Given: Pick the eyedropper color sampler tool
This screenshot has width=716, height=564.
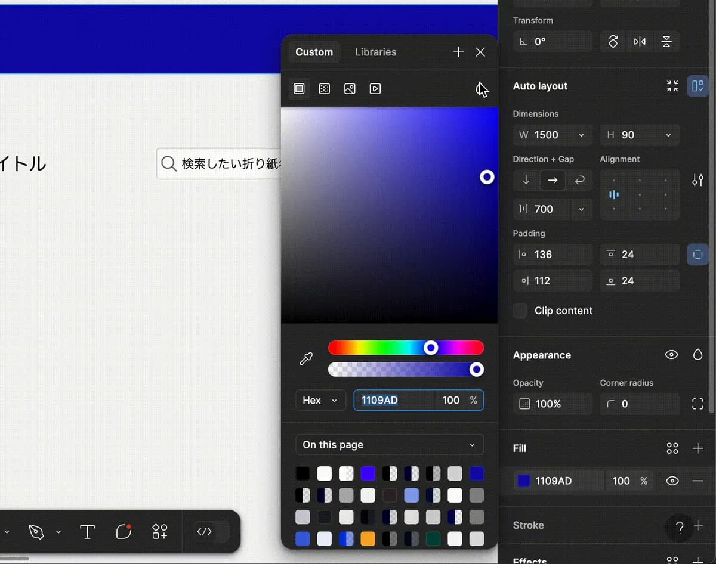Looking at the screenshot, I should point(306,359).
